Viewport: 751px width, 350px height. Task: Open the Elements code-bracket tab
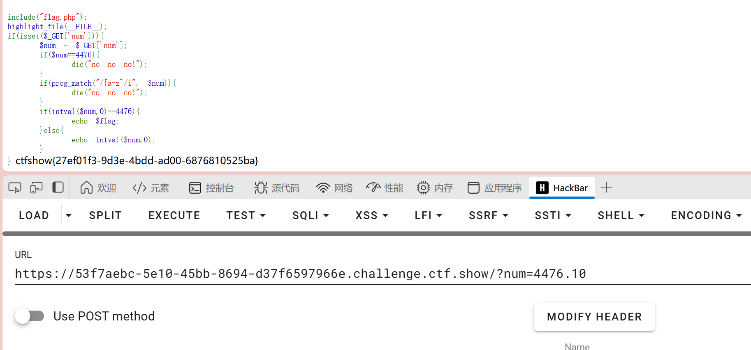click(x=151, y=188)
